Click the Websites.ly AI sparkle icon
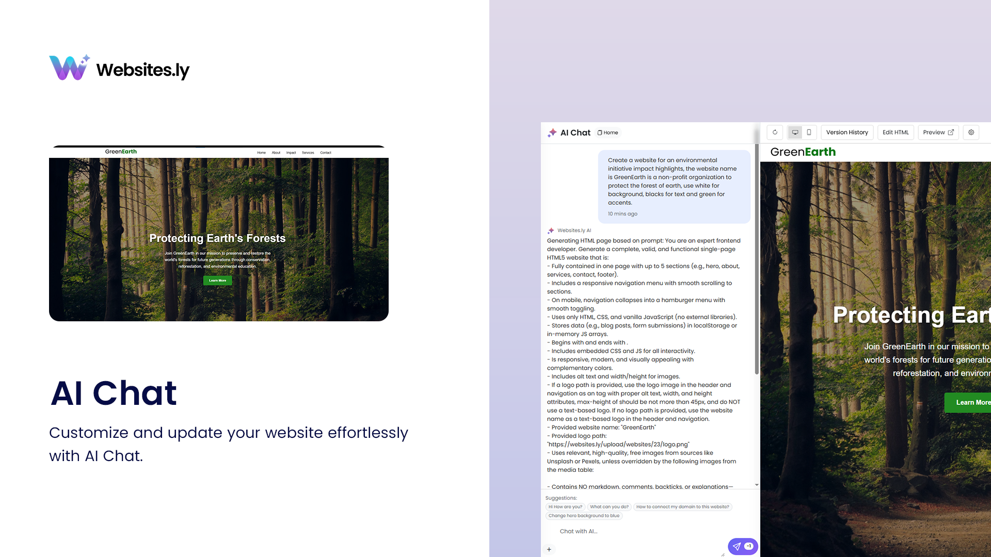991x557 pixels. click(550, 231)
